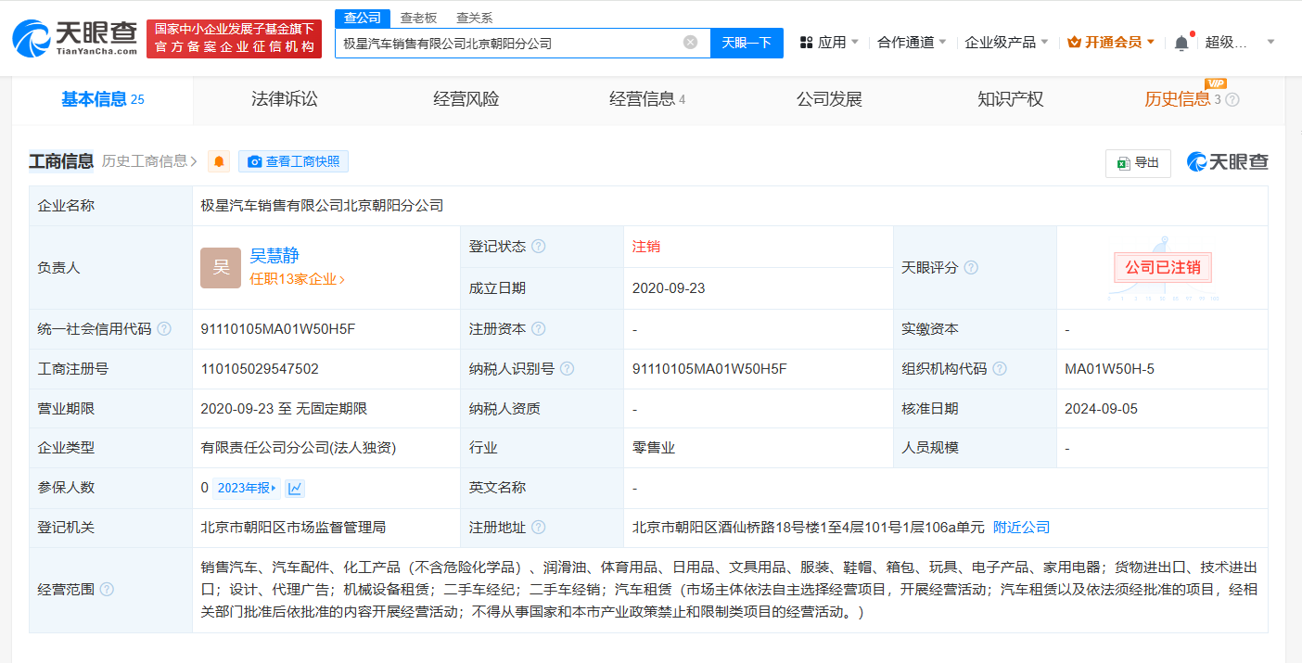Click the crown icon on 开通会员
The image size is (1302, 663).
[1072, 42]
